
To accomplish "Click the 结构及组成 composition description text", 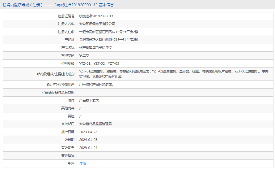I will pyautogui.click(x=173, y=74).
